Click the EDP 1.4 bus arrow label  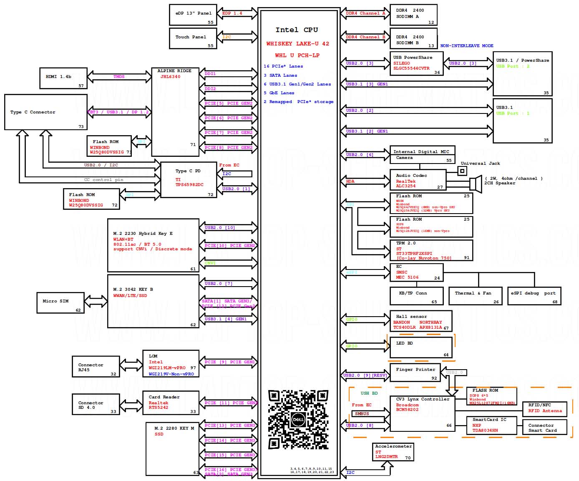232,13
